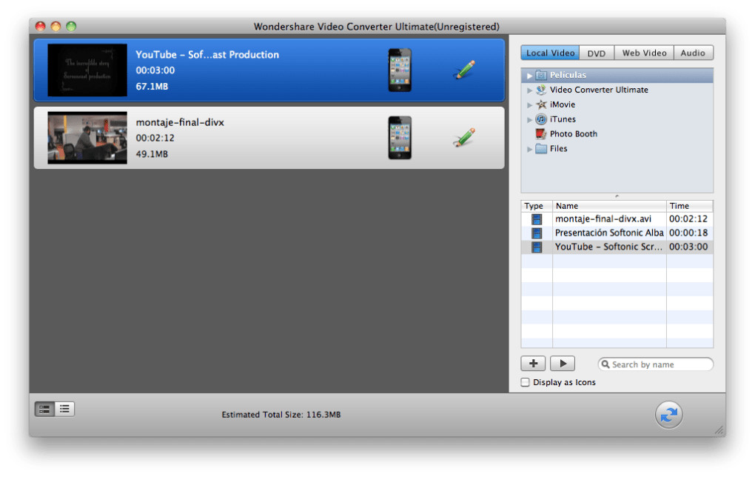Select Presentación Softonic Alba in media list

[x=617, y=233]
